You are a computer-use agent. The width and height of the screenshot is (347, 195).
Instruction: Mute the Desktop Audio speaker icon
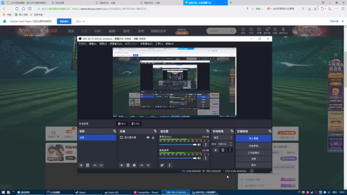(x=199, y=158)
